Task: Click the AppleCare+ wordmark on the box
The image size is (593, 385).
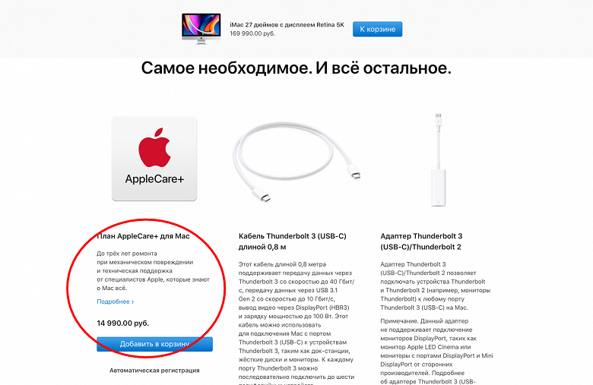Action: (154, 178)
